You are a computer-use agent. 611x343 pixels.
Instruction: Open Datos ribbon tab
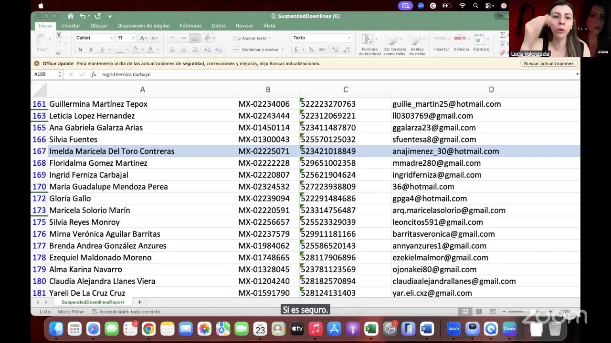tap(219, 26)
